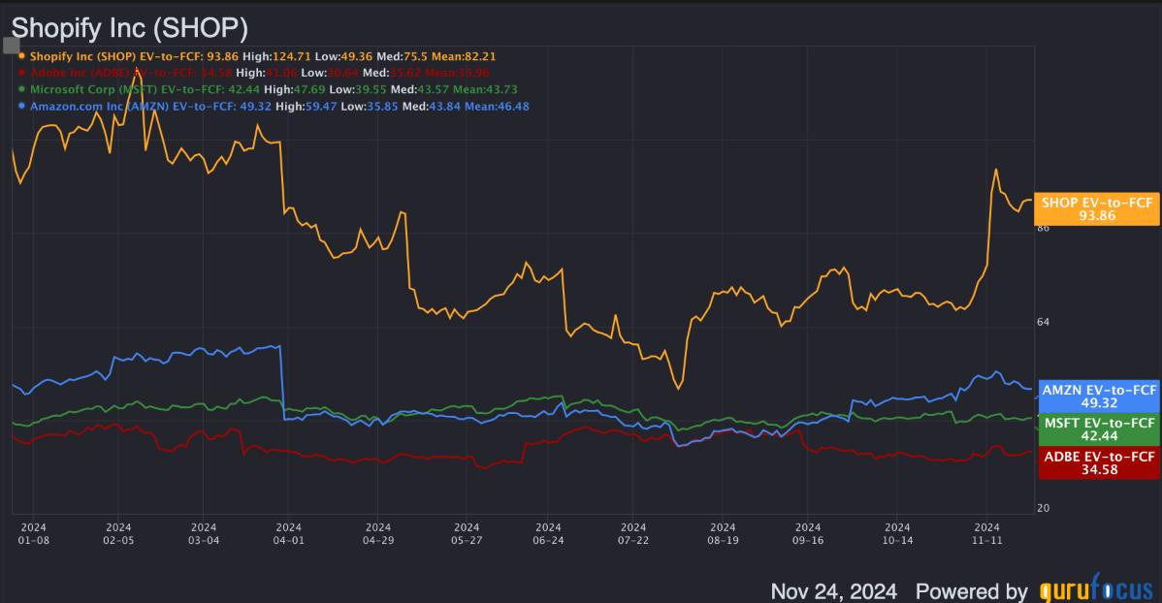The image size is (1162, 603).
Task: Click the gurufocus logo
Action: tap(1096, 588)
